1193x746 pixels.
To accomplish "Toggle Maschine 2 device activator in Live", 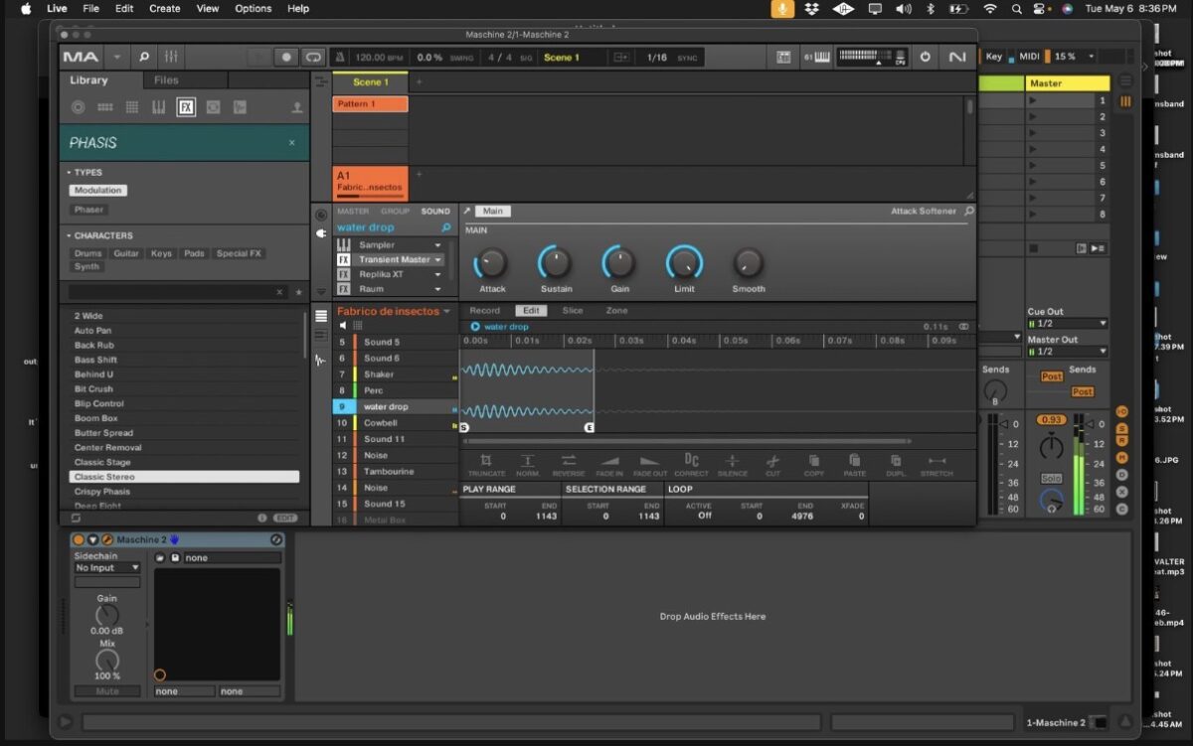I will tap(79, 539).
